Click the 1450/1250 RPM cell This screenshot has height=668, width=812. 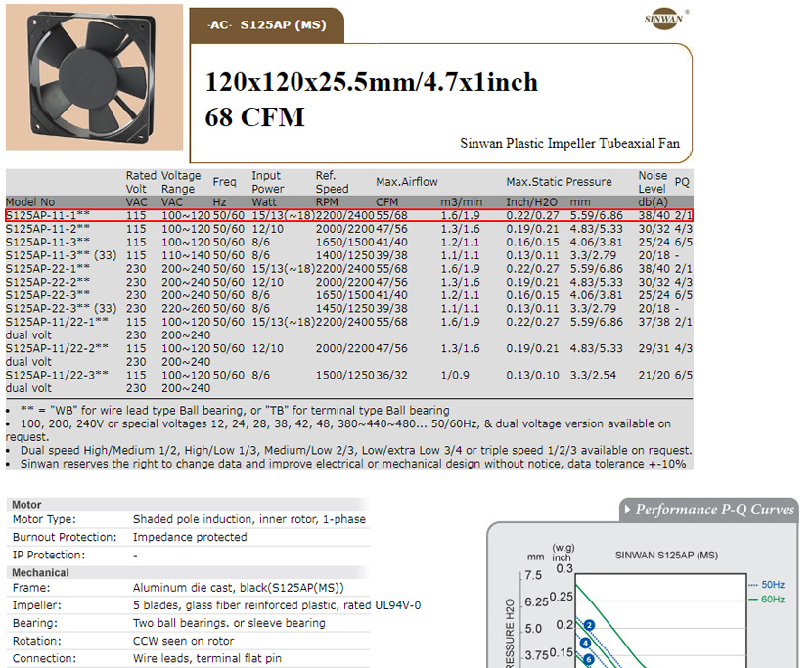tap(345, 309)
